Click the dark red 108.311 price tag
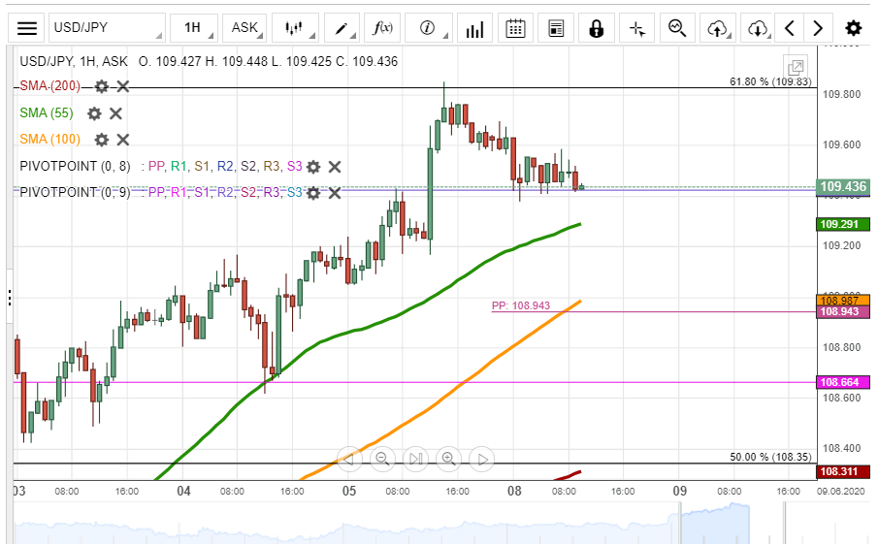Viewport: 879px width, 544px height. (x=843, y=471)
